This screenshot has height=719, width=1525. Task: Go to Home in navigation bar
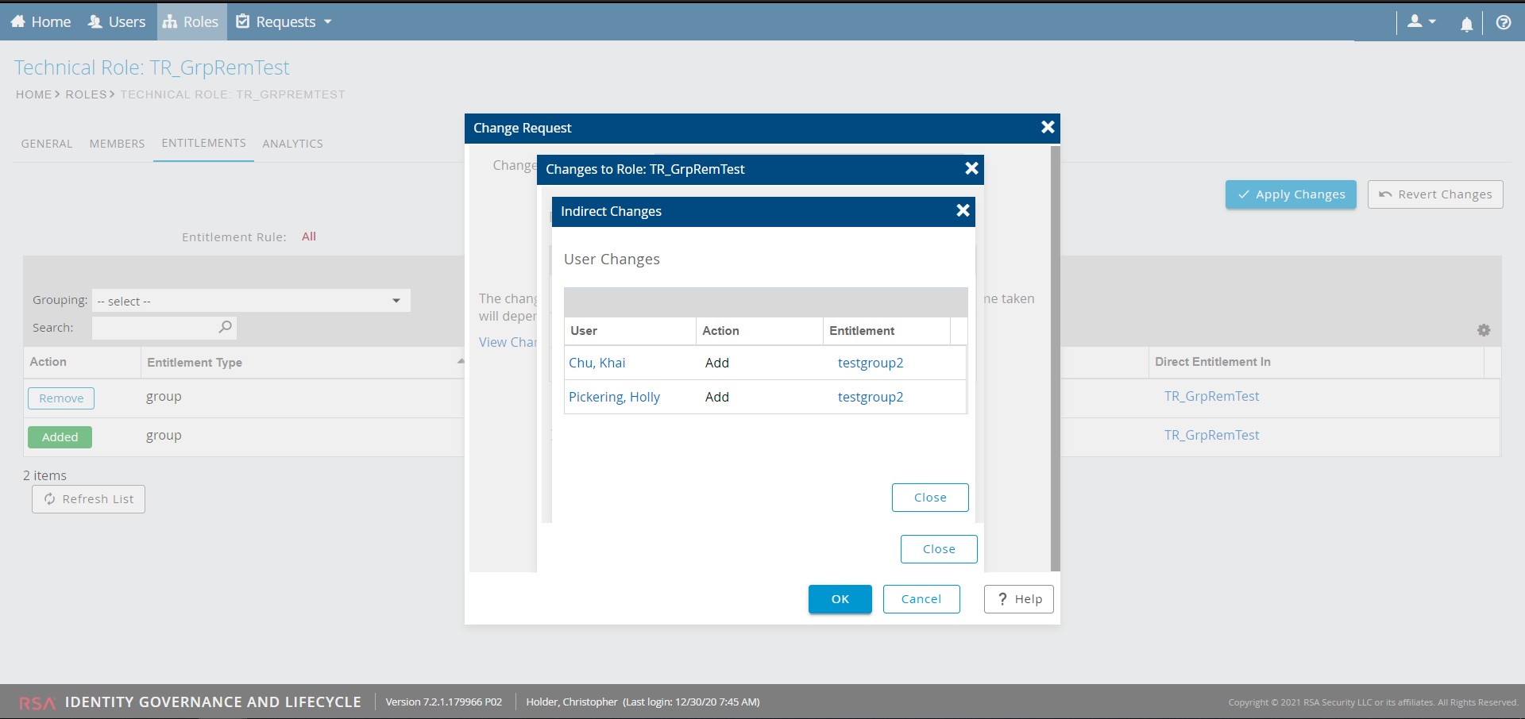click(41, 22)
